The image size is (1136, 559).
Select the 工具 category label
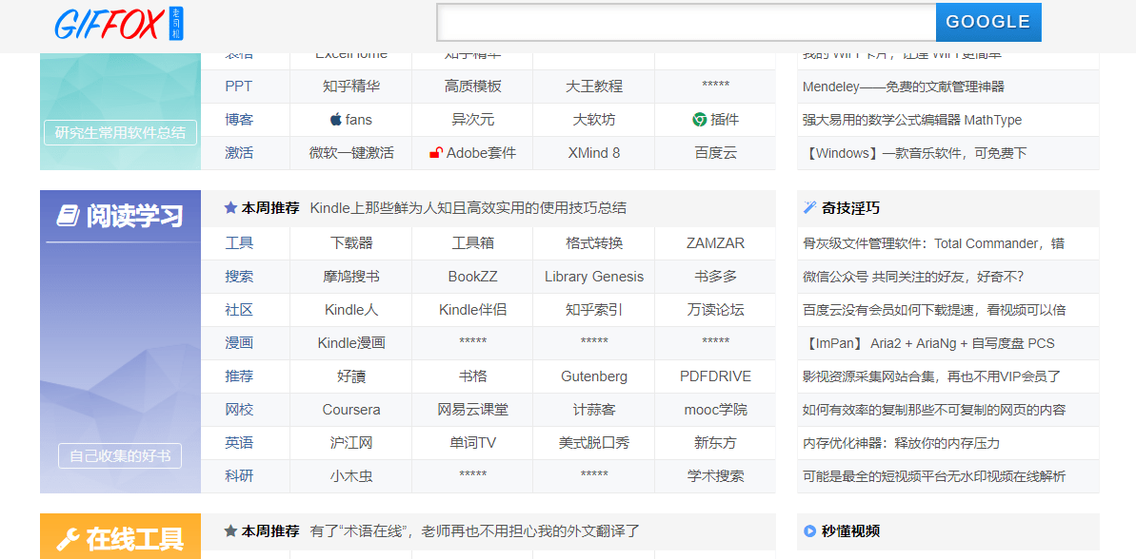(x=239, y=243)
